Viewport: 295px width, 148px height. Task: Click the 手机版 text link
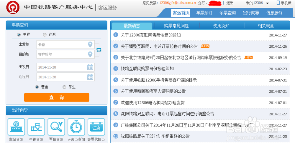[x=286, y=3]
